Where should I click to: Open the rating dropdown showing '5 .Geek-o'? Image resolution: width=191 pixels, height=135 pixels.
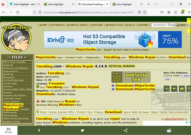tap(185, 76)
